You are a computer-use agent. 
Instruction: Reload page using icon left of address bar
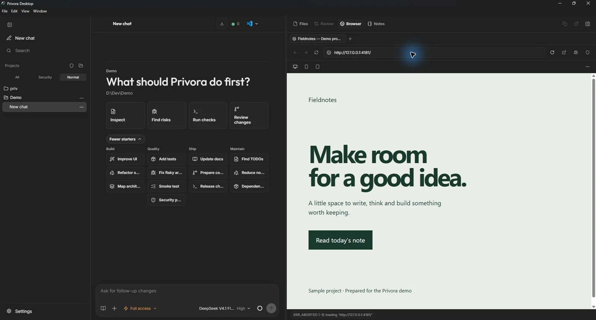click(316, 53)
